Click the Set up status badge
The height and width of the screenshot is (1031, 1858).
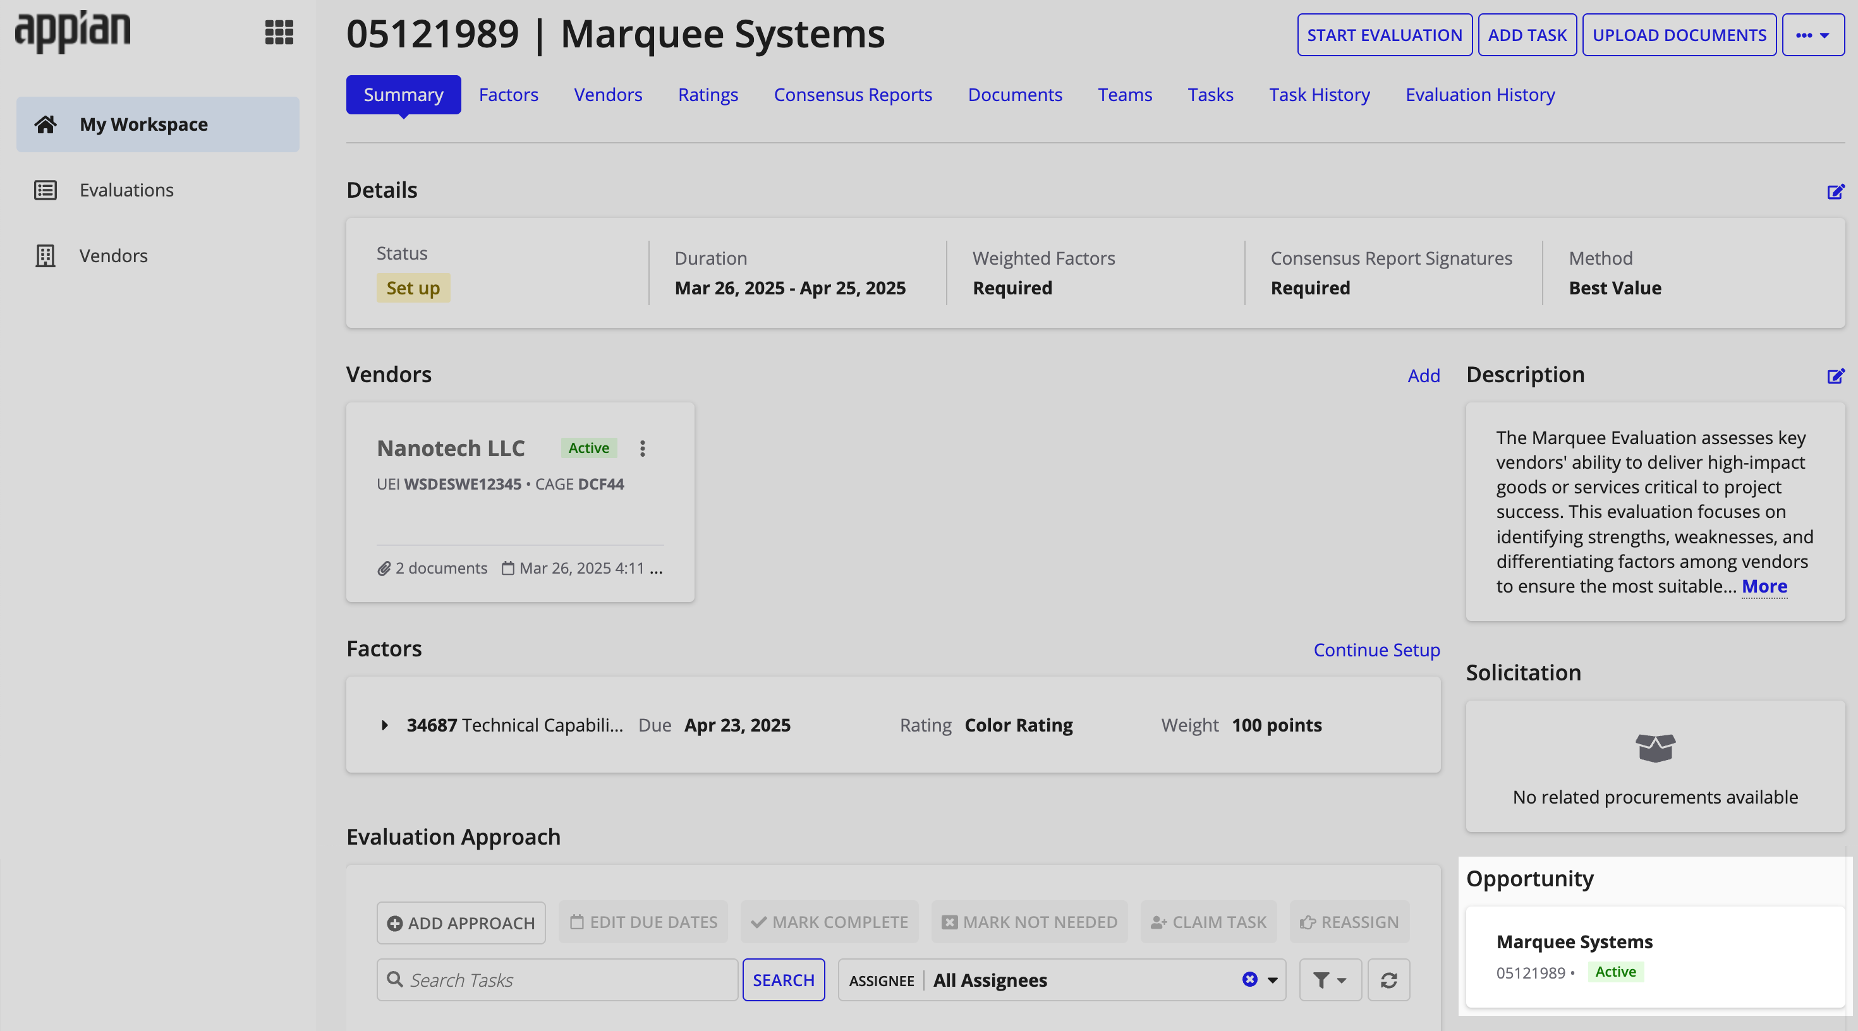413,287
